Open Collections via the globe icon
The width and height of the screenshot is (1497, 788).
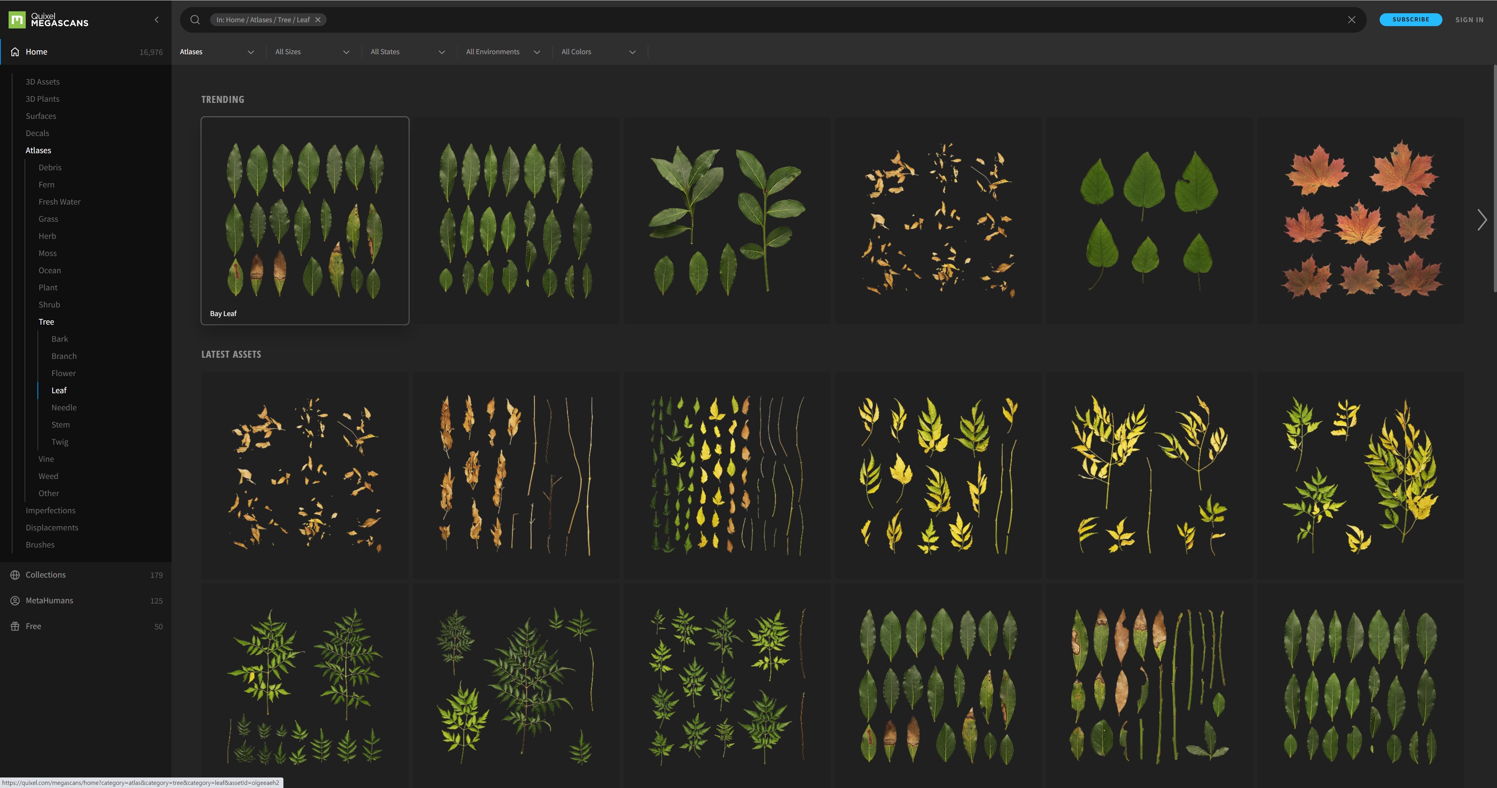[15, 575]
